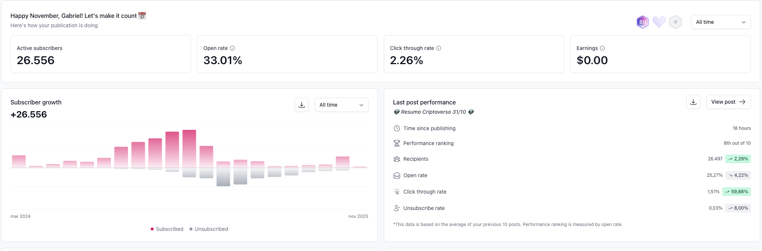
Task: Open the top-right All time dropdown
Action: (720, 22)
